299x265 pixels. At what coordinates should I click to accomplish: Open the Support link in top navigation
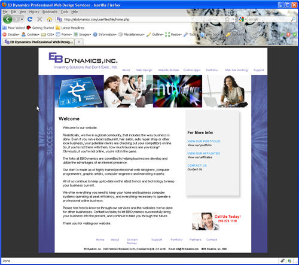[259, 70]
